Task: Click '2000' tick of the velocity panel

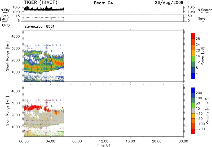Action: tap(16, 115)
